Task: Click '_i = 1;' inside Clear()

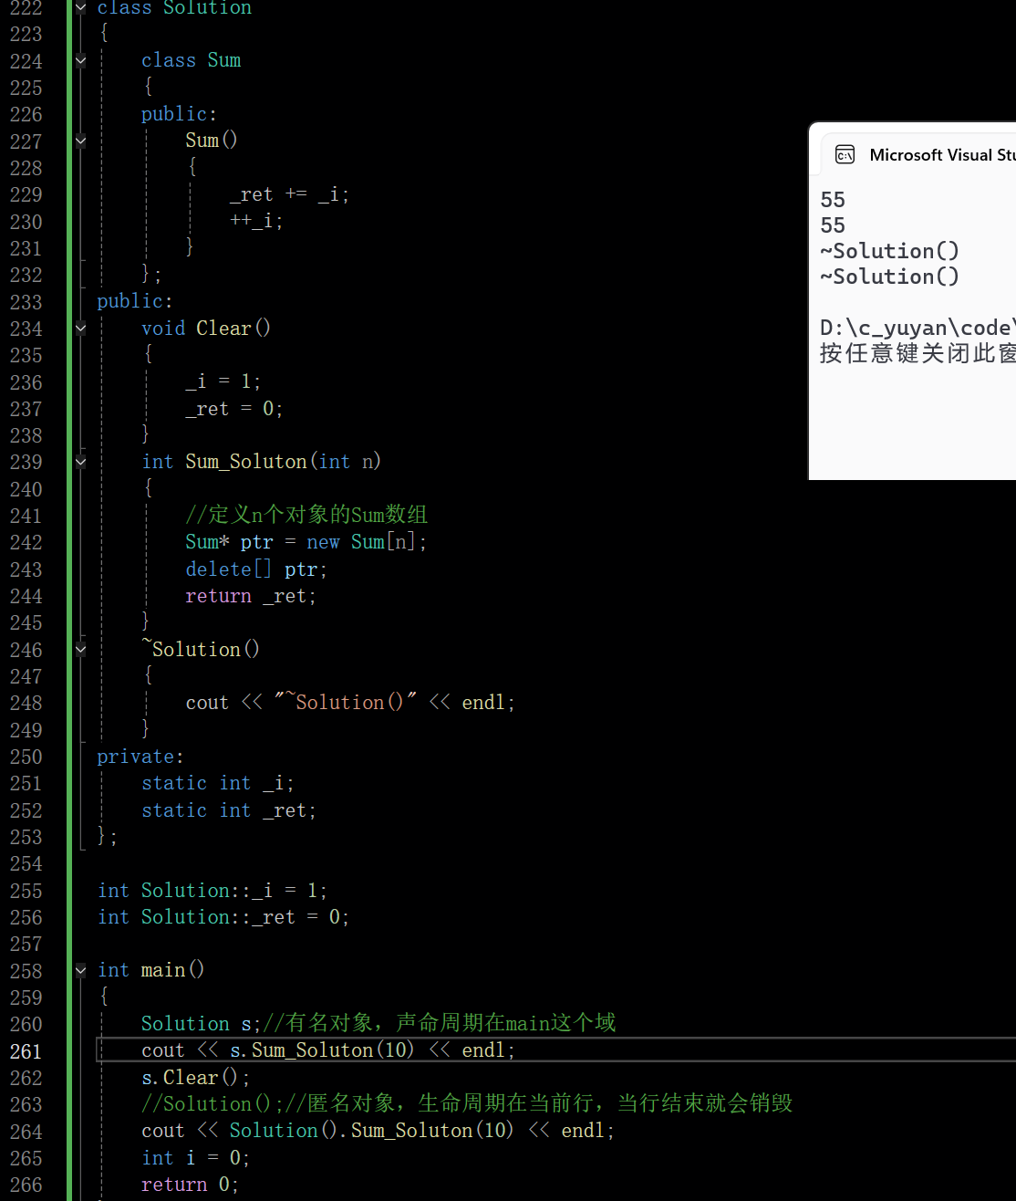Action: click(x=223, y=381)
